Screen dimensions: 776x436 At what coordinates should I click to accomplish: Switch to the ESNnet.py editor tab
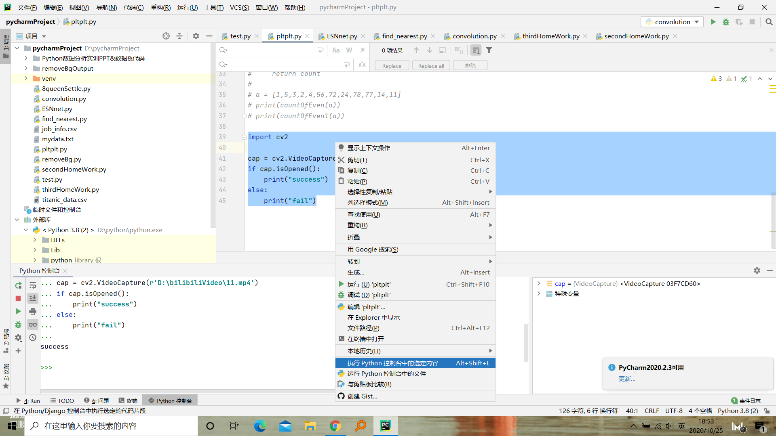tap(342, 36)
